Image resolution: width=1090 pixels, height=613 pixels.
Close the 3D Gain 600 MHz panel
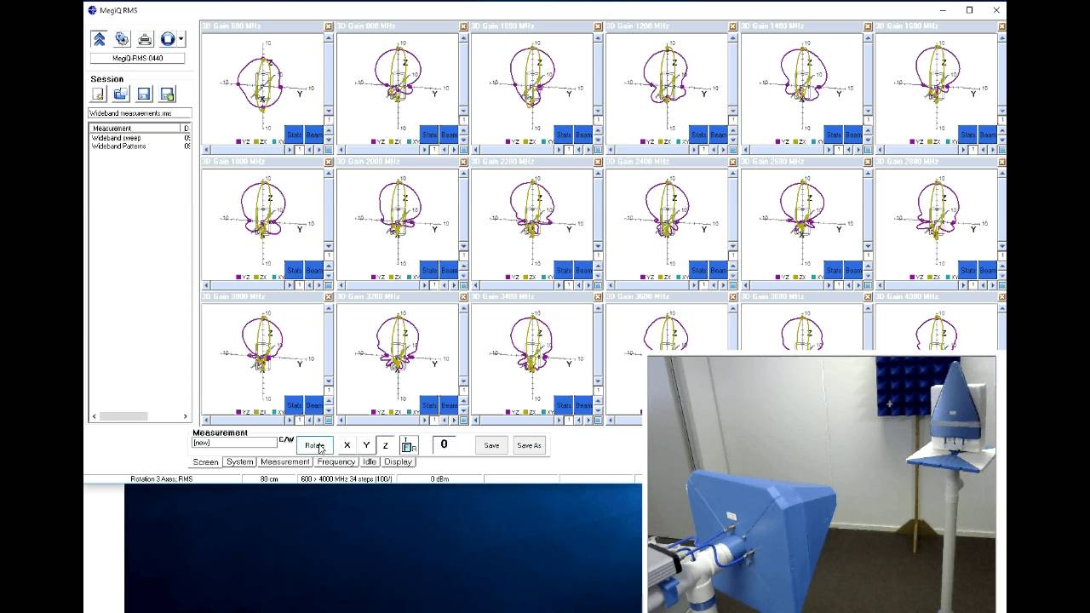329,26
